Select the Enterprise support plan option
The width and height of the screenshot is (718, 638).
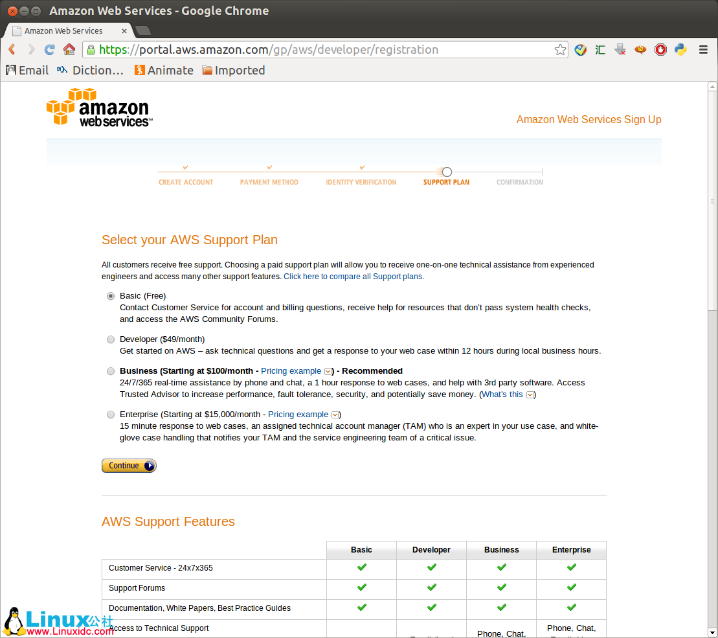coord(110,415)
